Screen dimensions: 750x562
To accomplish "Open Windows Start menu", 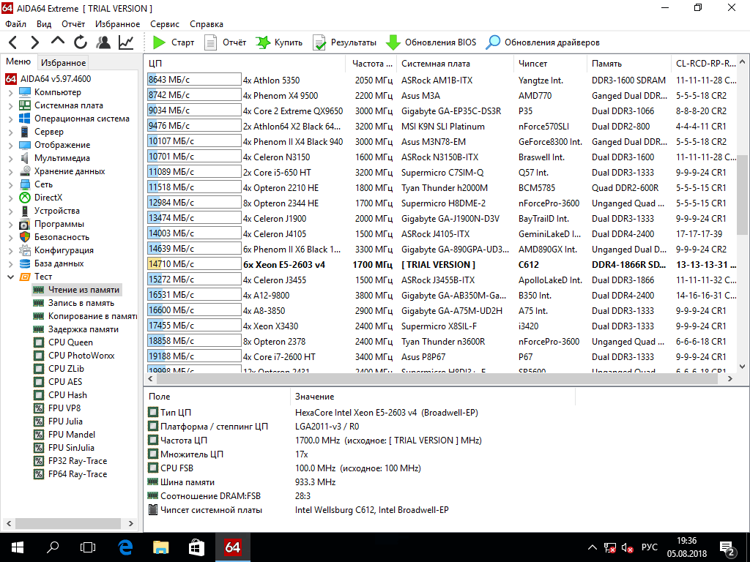I will pyautogui.click(x=18, y=547).
